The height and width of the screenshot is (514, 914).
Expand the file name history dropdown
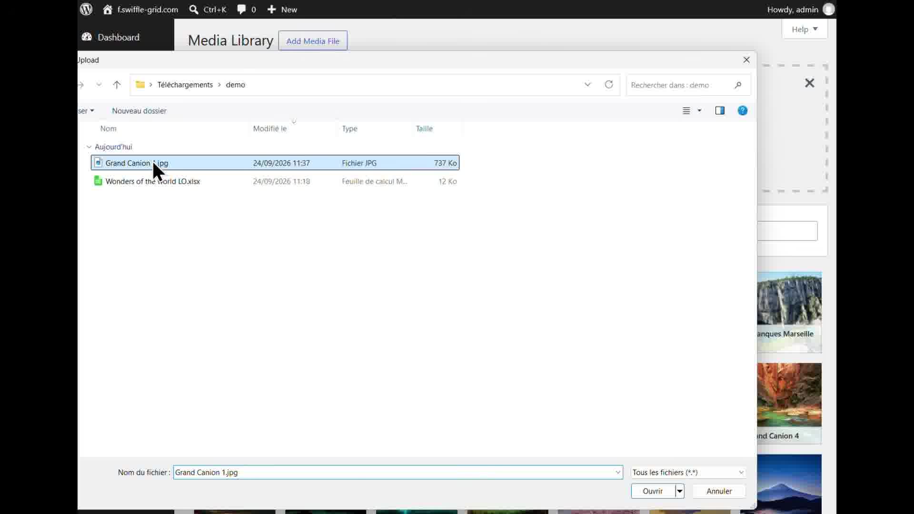618,473
